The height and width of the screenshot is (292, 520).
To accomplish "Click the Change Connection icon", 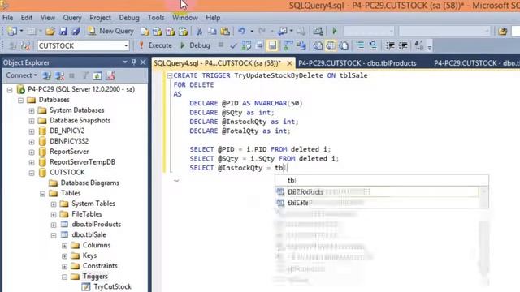I will click(25, 45).
